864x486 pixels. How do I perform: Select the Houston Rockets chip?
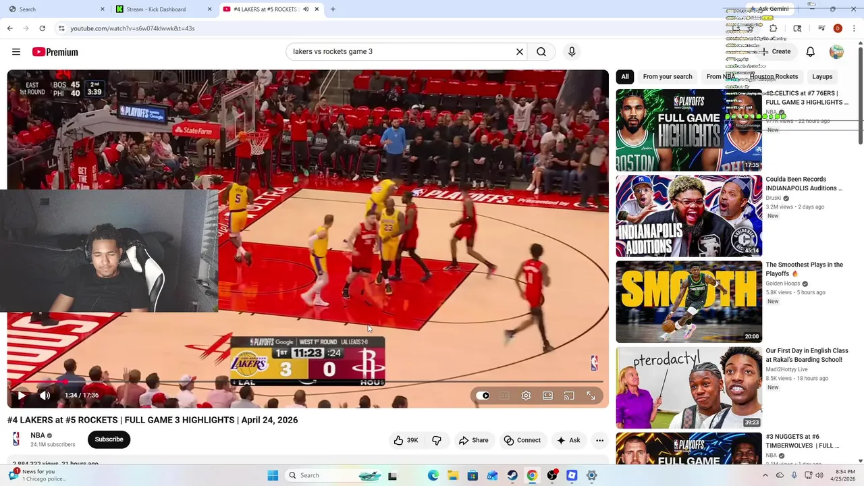coord(774,76)
